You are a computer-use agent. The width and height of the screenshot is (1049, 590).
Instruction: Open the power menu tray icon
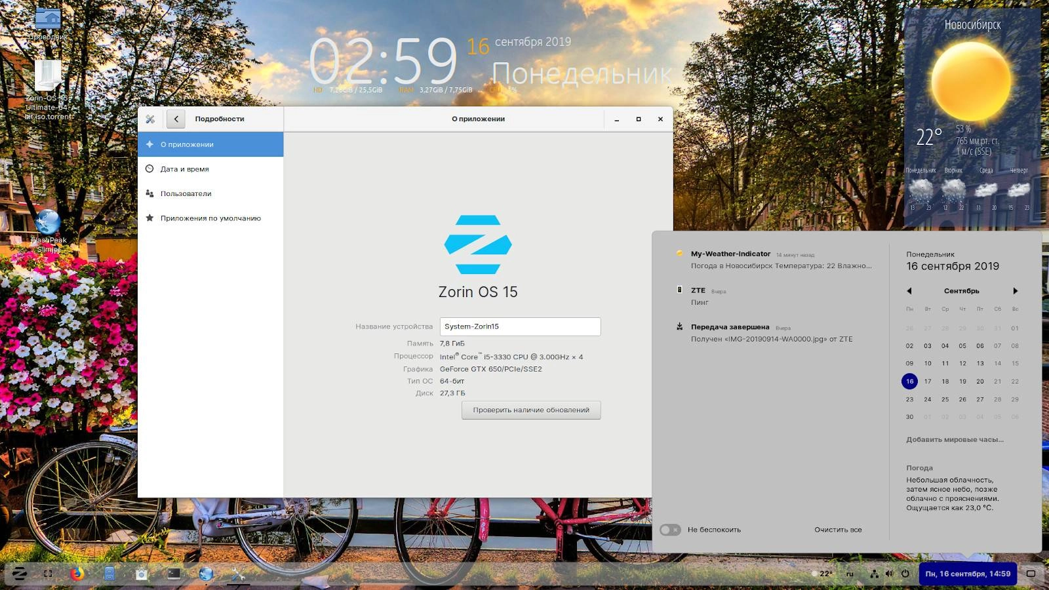905,574
